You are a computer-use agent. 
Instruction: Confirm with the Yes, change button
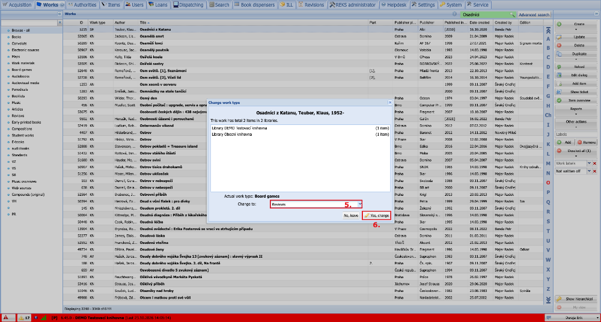tap(376, 216)
